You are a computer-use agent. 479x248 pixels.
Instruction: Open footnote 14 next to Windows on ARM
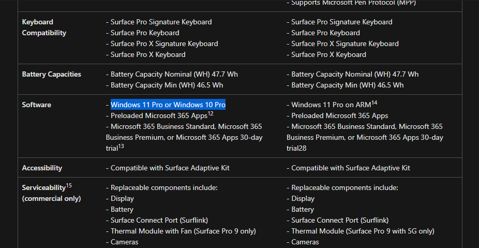pyautogui.click(x=374, y=103)
